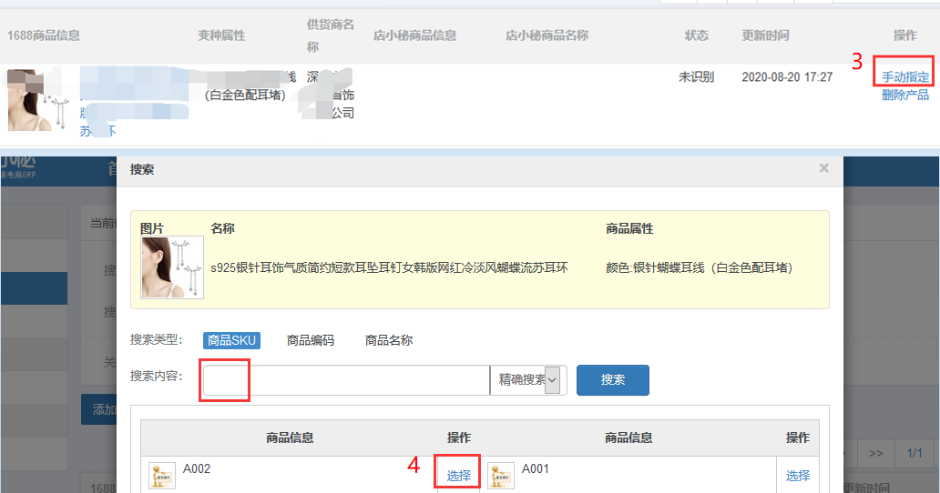Choose 选择 for product A002
Viewport: 940px width, 493px height.
[x=459, y=476]
